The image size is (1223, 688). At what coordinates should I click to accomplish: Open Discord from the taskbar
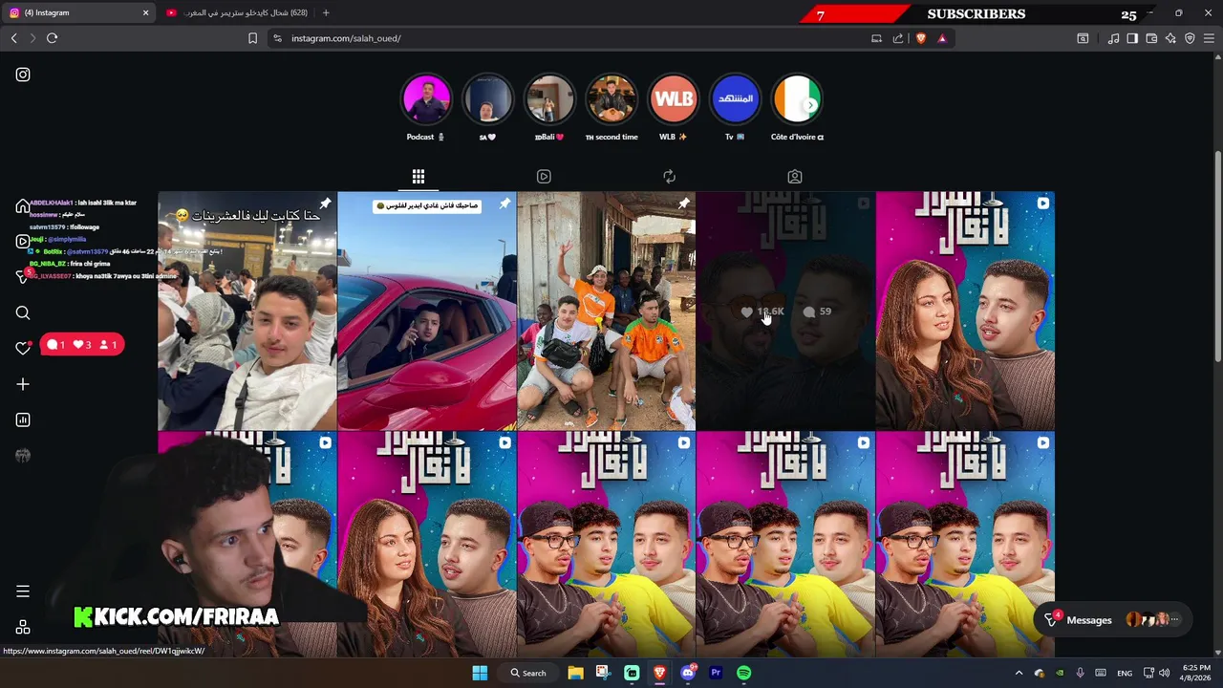click(688, 673)
